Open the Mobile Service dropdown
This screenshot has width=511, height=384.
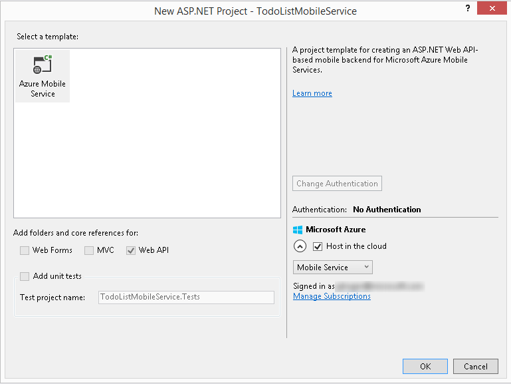(x=333, y=267)
